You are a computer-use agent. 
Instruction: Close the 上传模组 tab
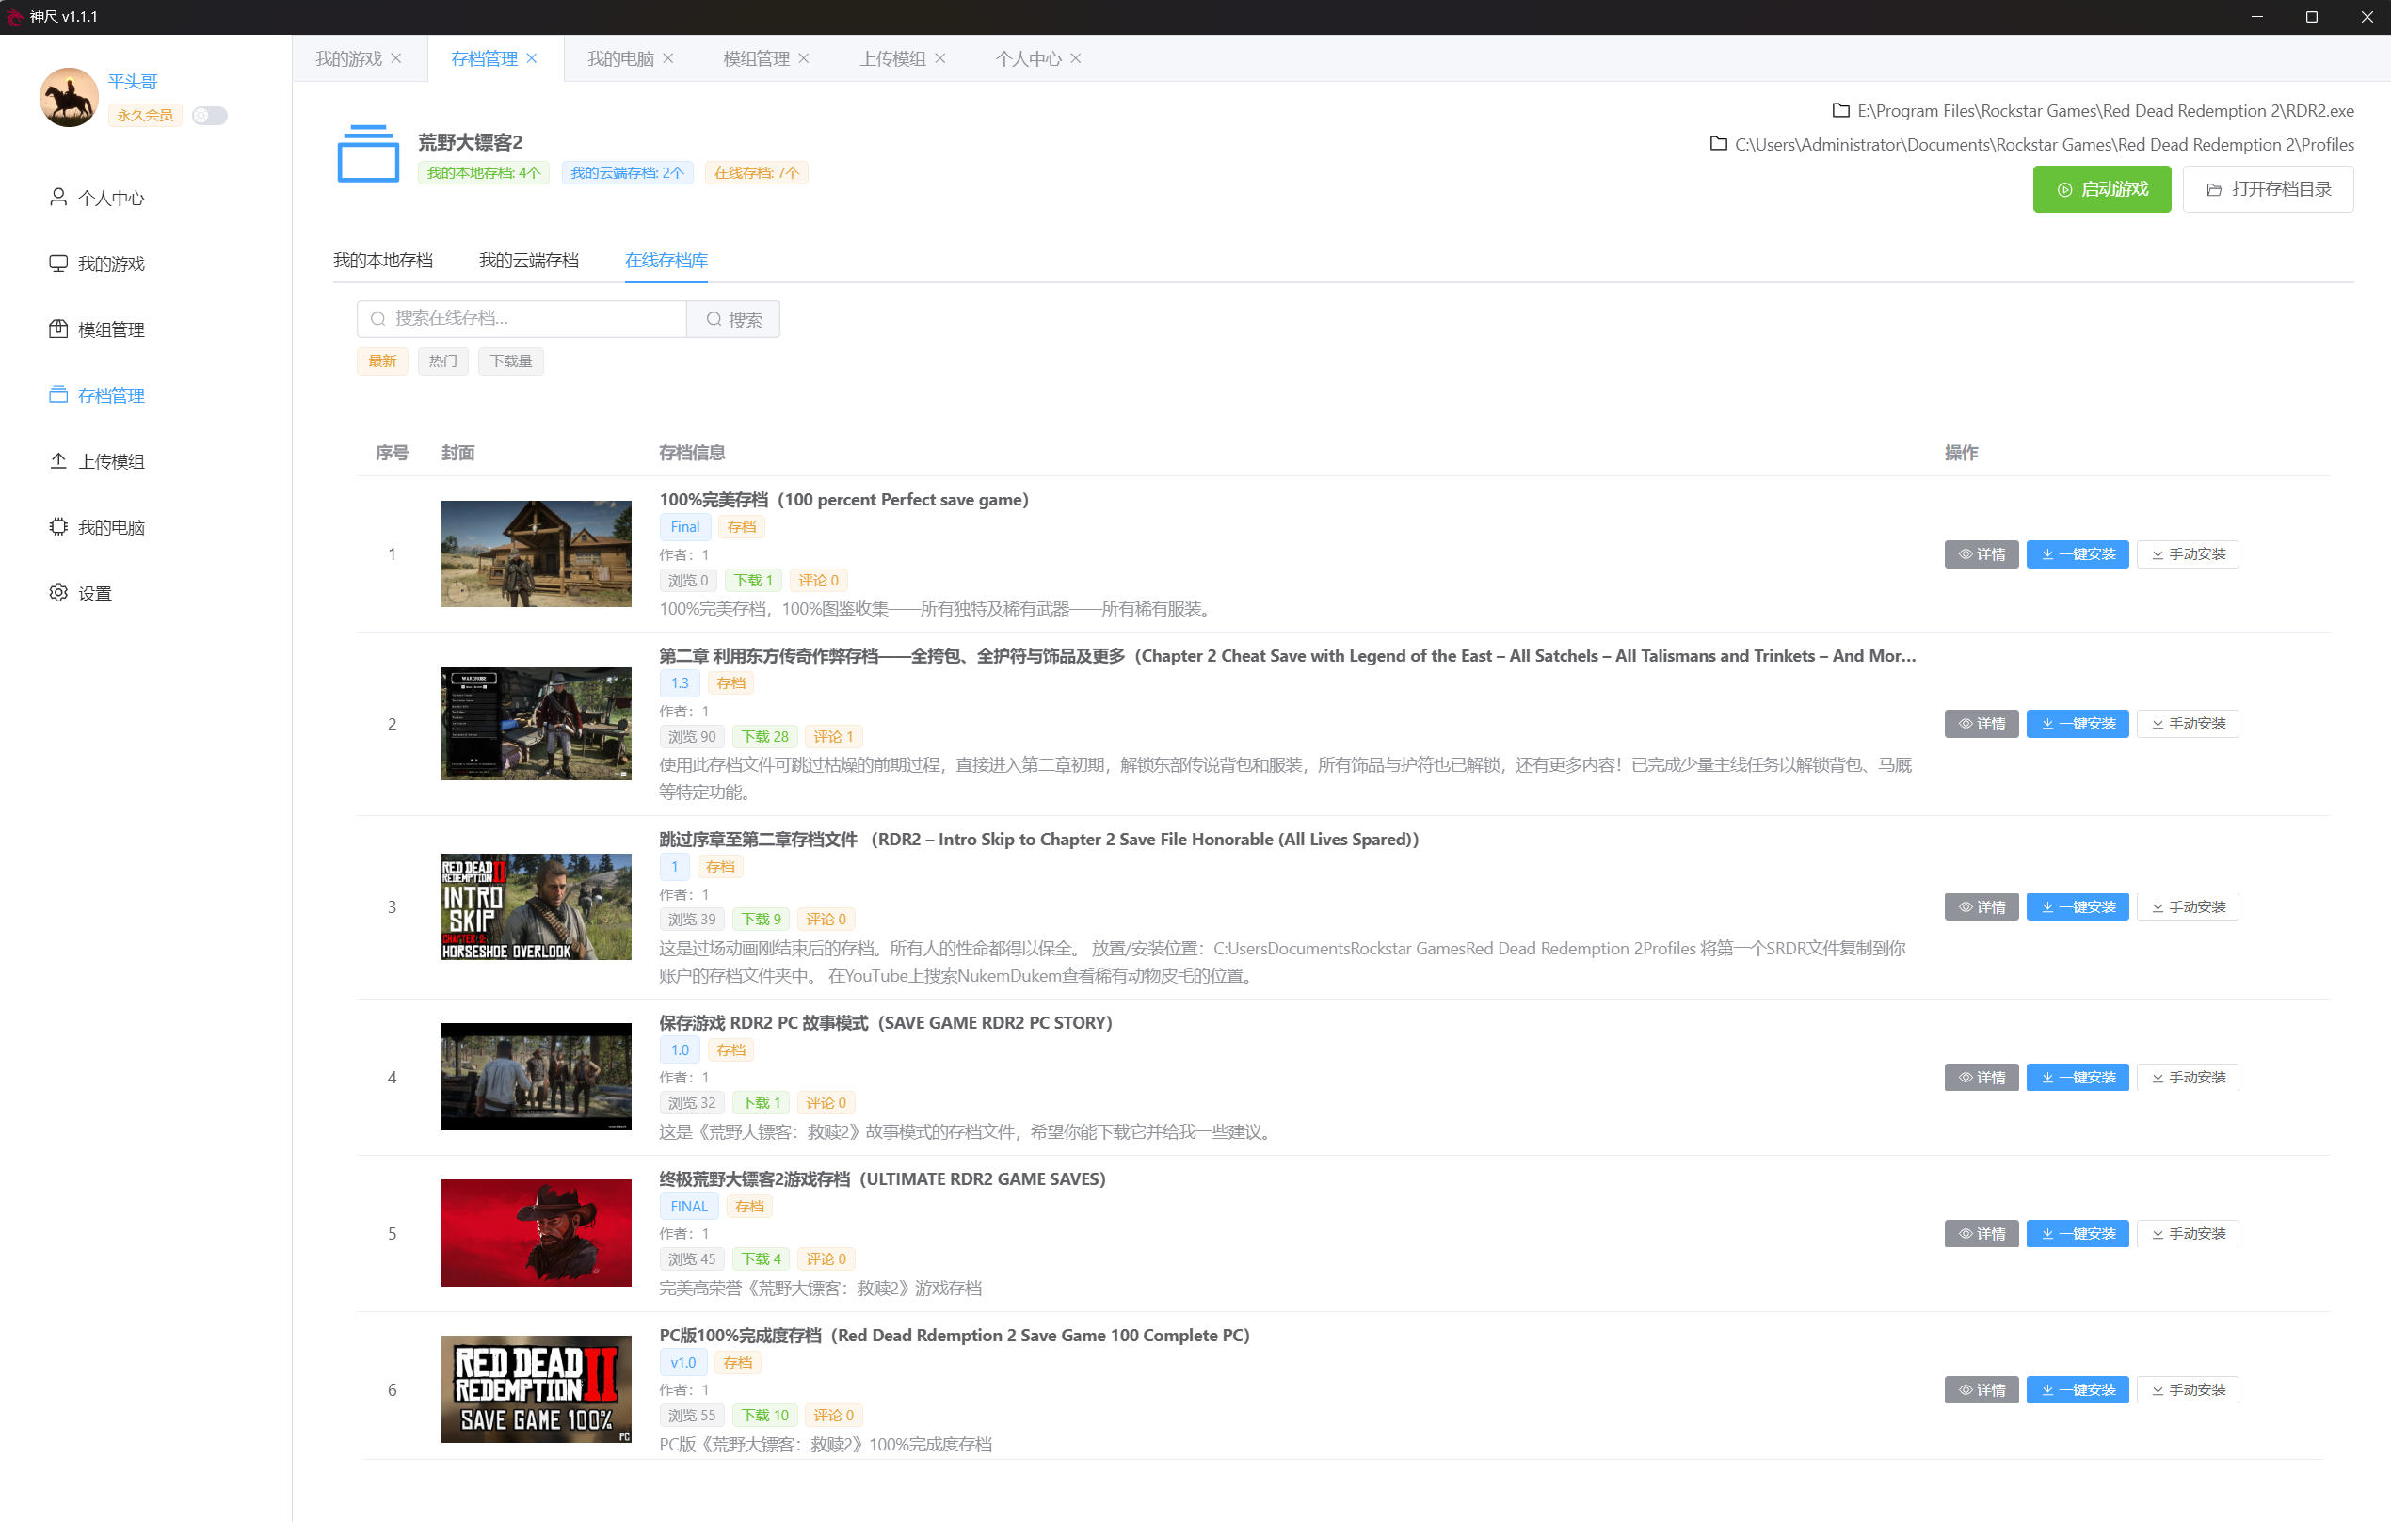(940, 58)
